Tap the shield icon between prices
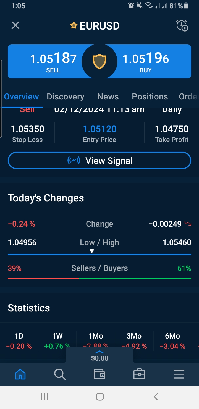This screenshot has height=409, width=199. click(99, 62)
